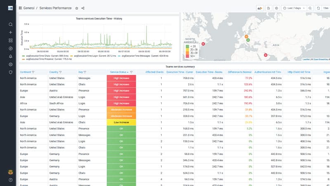The height and width of the screenshot is (186, 330).
Task: Click Moderate Increase status for Germany Login
Action: coord(121,116)
